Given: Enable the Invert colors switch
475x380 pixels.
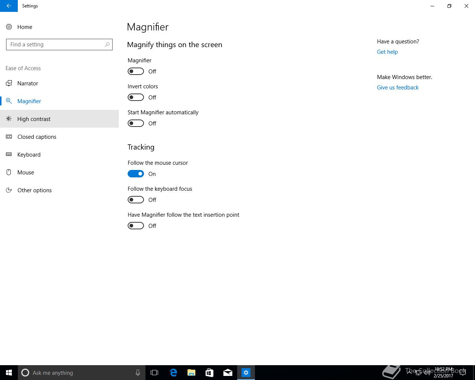Looking at the screenshot, I should 136,97.
